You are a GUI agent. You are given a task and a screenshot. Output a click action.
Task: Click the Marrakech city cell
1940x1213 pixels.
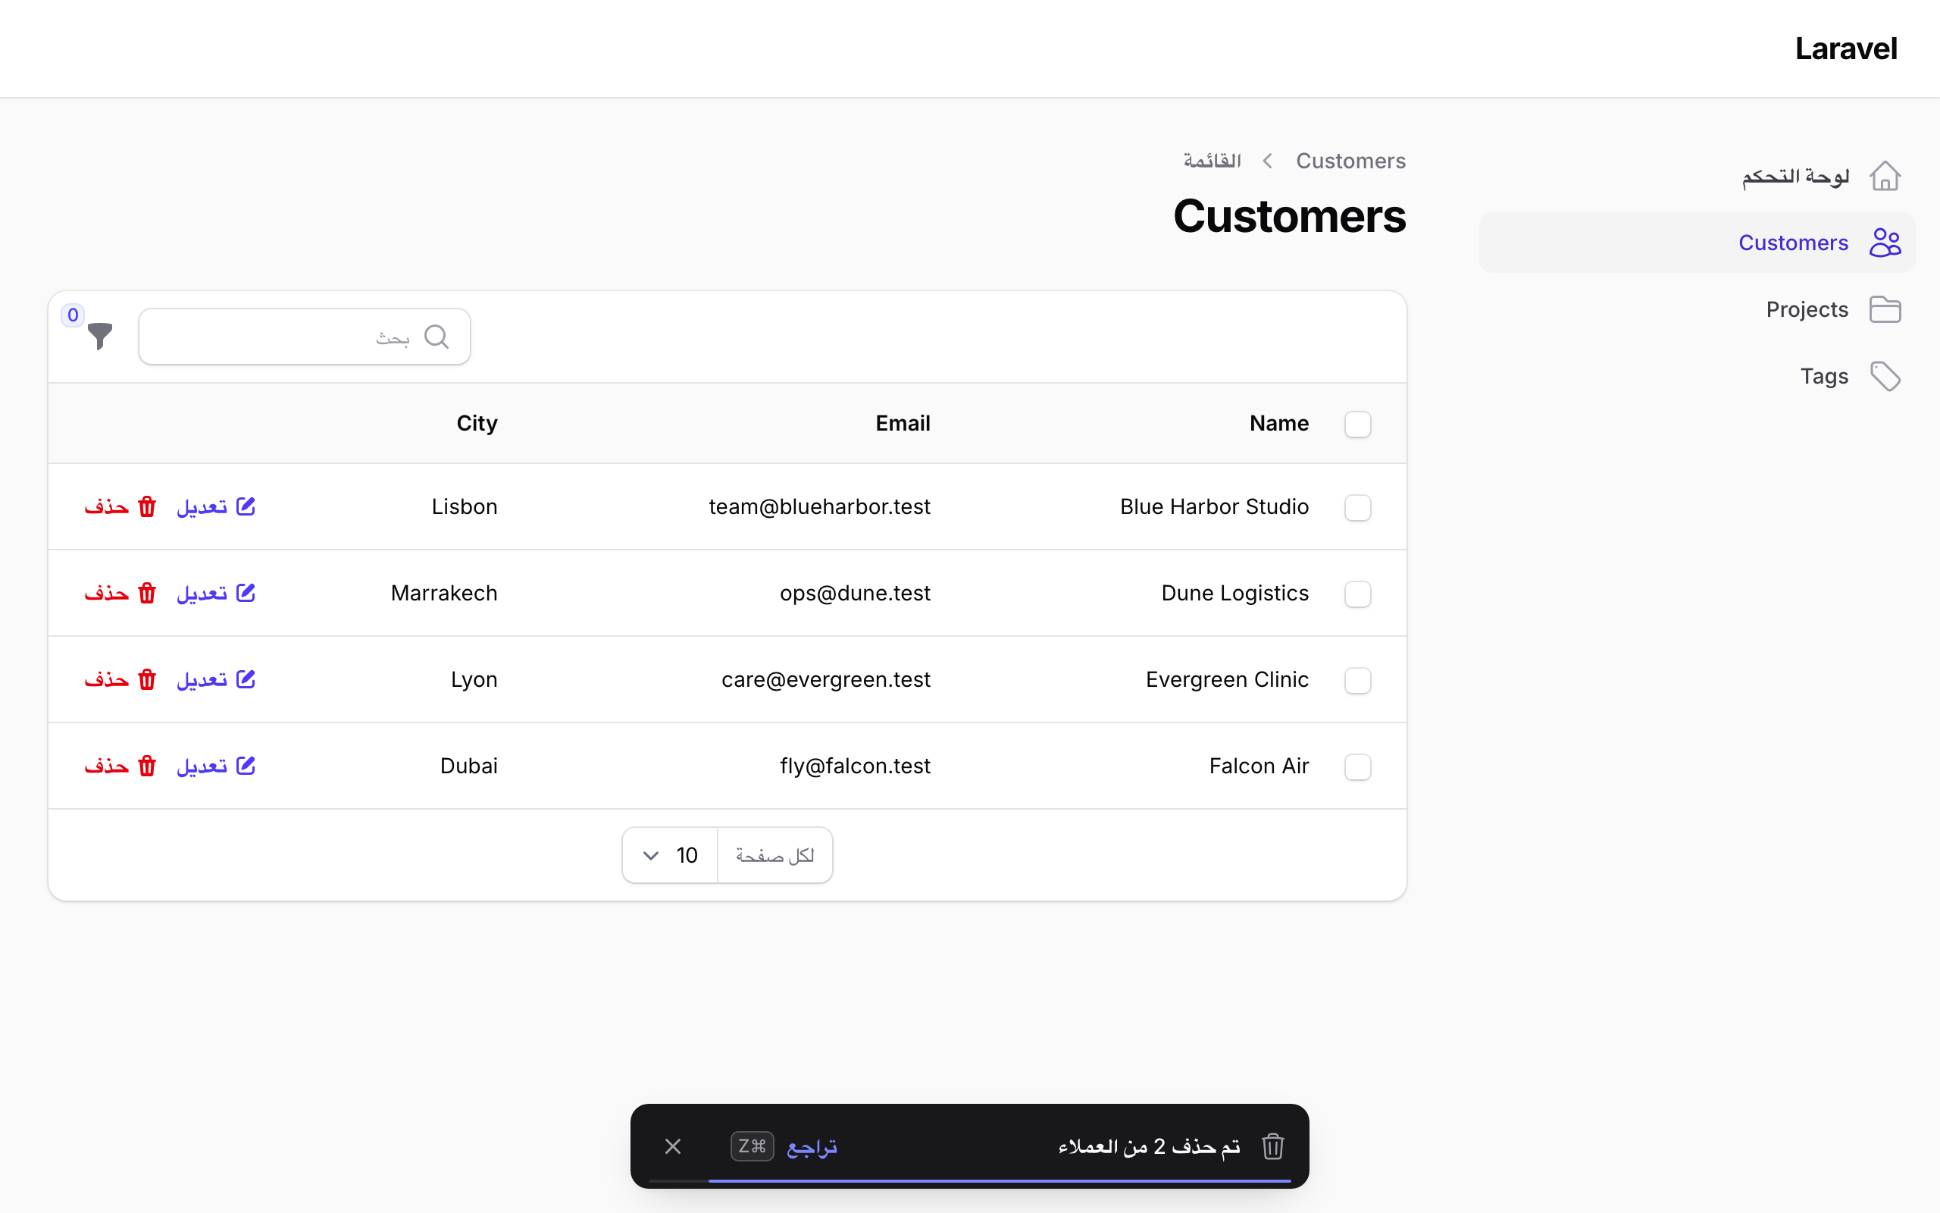click(x=444, y=593)
